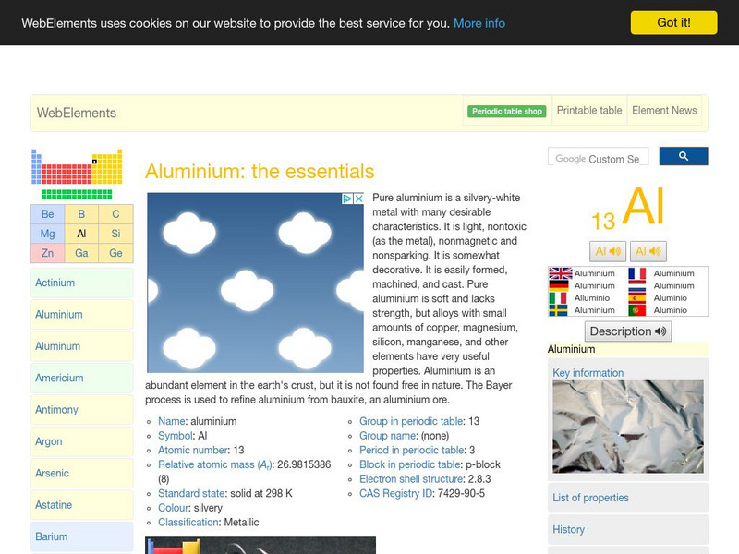Viewport: 739px width, 554px height.
Task: Open the Periodic table shop
Action: point(506,110)
